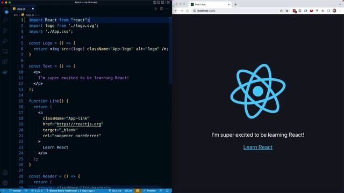Run the App.js file with play icon

155,9
